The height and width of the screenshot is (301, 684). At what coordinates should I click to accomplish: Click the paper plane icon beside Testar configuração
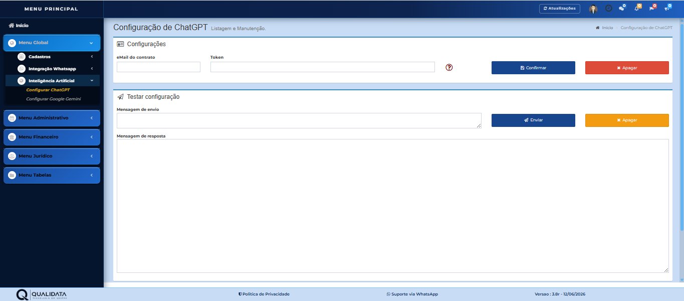click(x=120, y=97)
